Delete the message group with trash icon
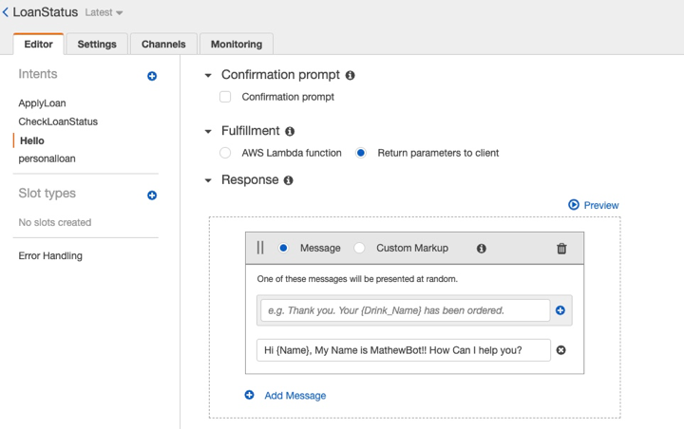This screenshot has width=684, height=429. [561, 249]
